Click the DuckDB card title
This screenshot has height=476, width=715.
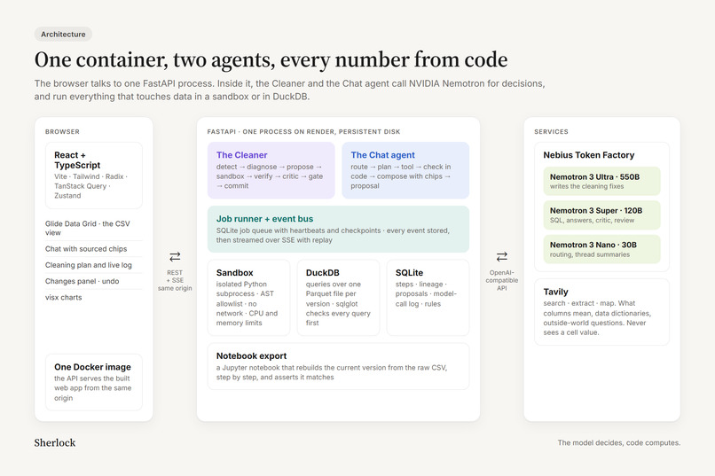point(322,272)
